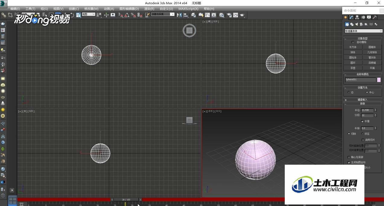The image size is (384, 206).
Task: Click the 球体 sphere button
Action: (353, 52)
